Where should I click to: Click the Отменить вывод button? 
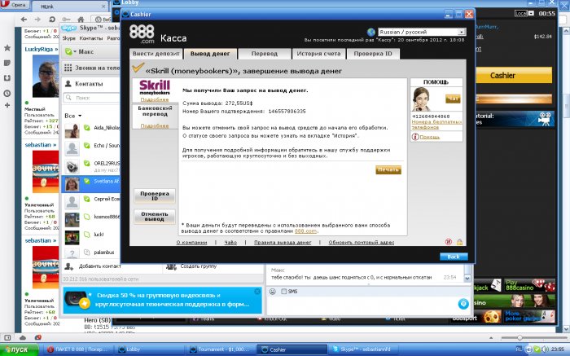[155, 217]
